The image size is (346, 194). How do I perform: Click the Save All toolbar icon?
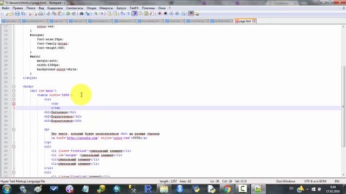23,13
